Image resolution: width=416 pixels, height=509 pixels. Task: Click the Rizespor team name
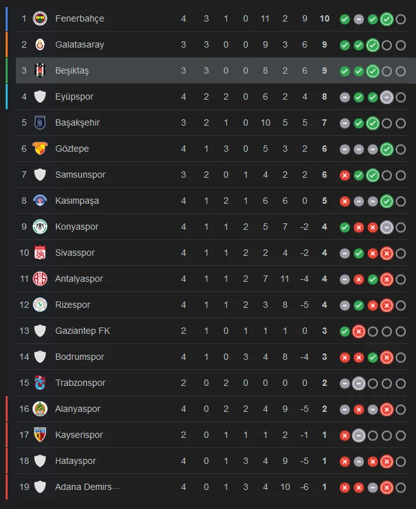(x=72, y=305)
